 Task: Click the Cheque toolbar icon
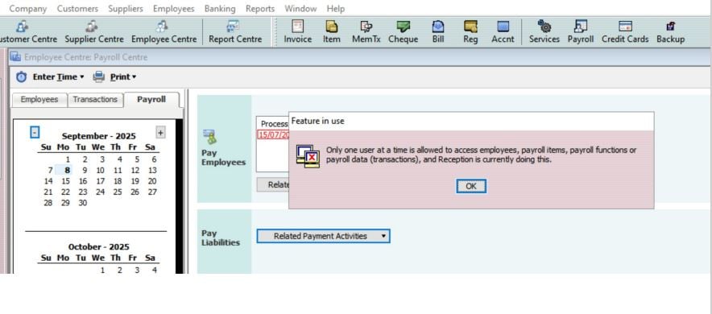(x=403, y=27)
